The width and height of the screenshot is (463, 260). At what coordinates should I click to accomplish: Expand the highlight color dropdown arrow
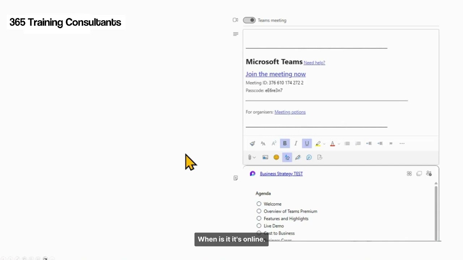point(324,144)
